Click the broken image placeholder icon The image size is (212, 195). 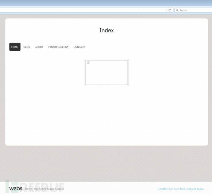click(x=88, y=62)
